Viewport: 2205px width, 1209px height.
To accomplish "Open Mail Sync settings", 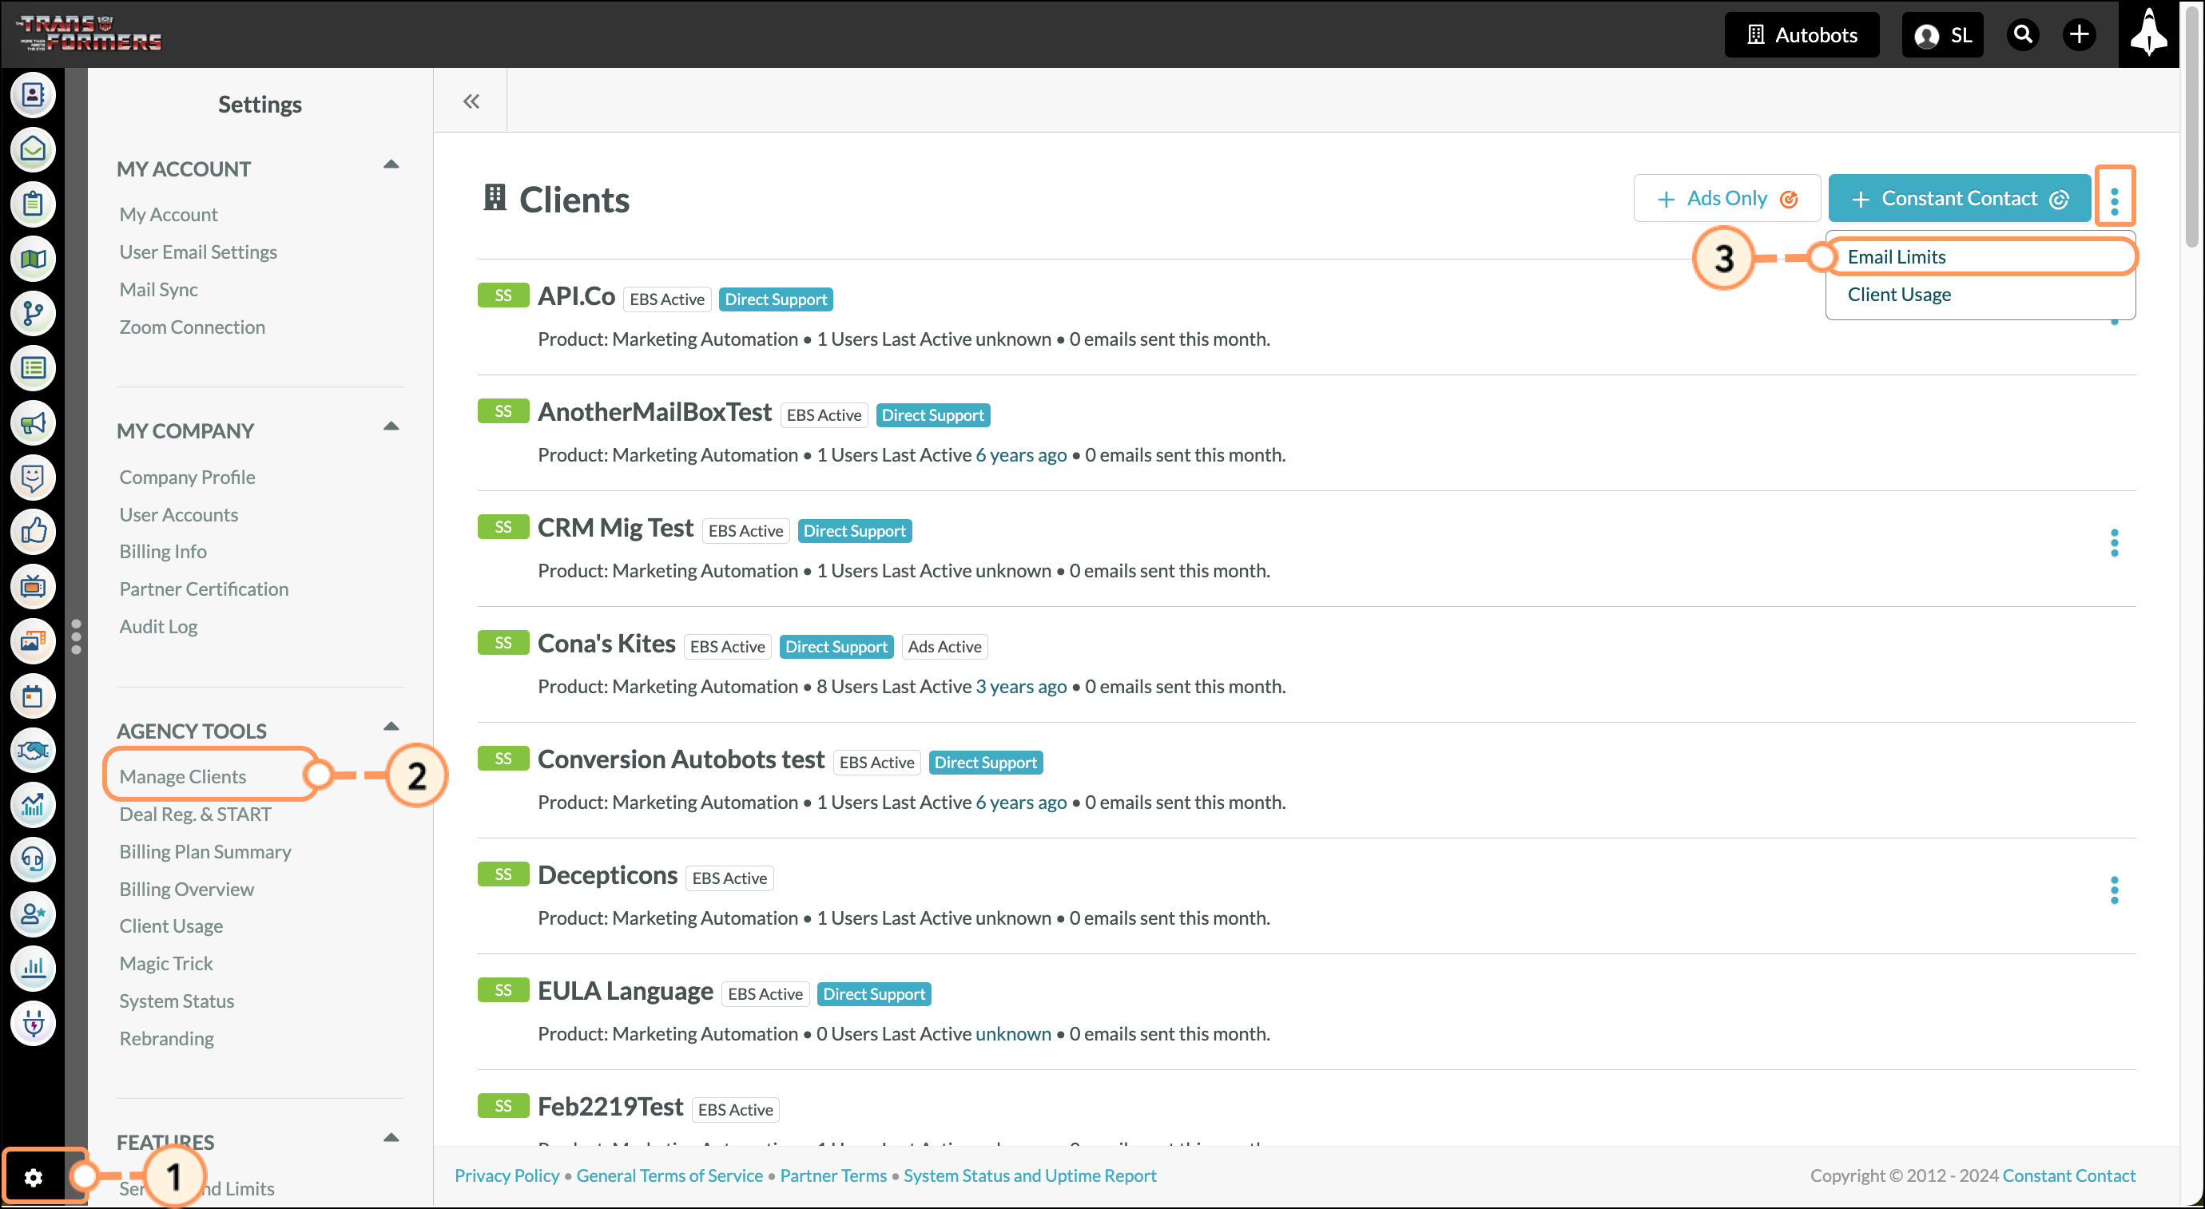I will coord(158,289).
